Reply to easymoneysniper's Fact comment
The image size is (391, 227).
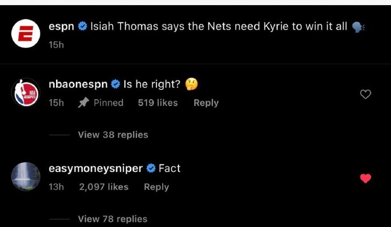point(156,187)
